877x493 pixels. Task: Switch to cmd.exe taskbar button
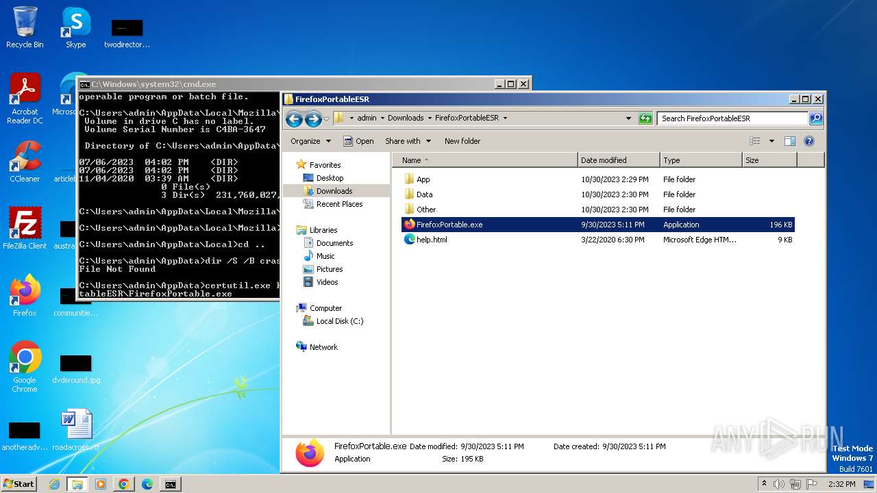click(x=170, y=484)
